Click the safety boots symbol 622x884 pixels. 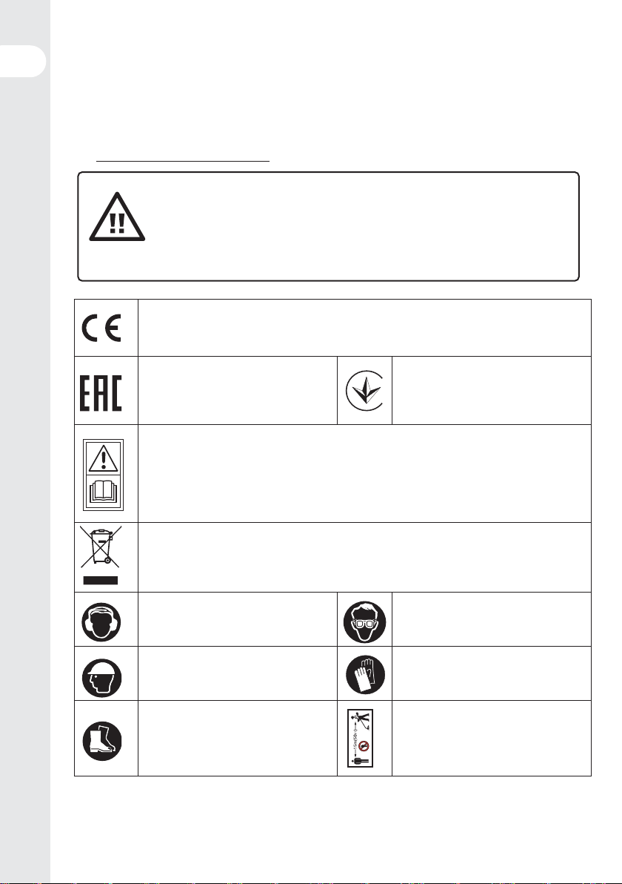pyautogui.click(x=102, y=741)
